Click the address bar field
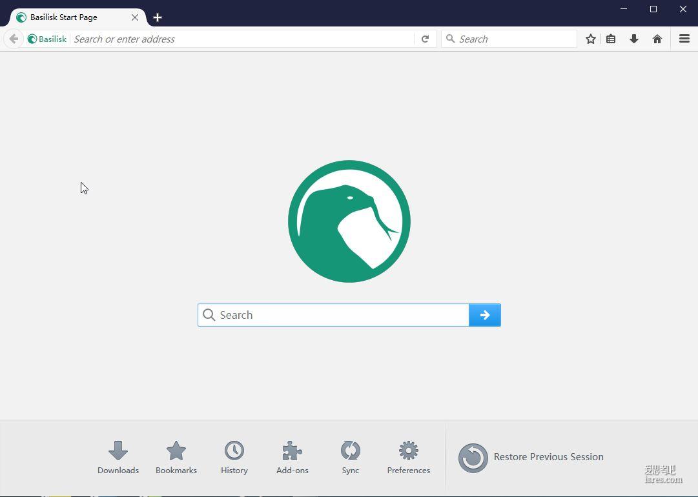698x497 pixels. (x=243, y=39)
